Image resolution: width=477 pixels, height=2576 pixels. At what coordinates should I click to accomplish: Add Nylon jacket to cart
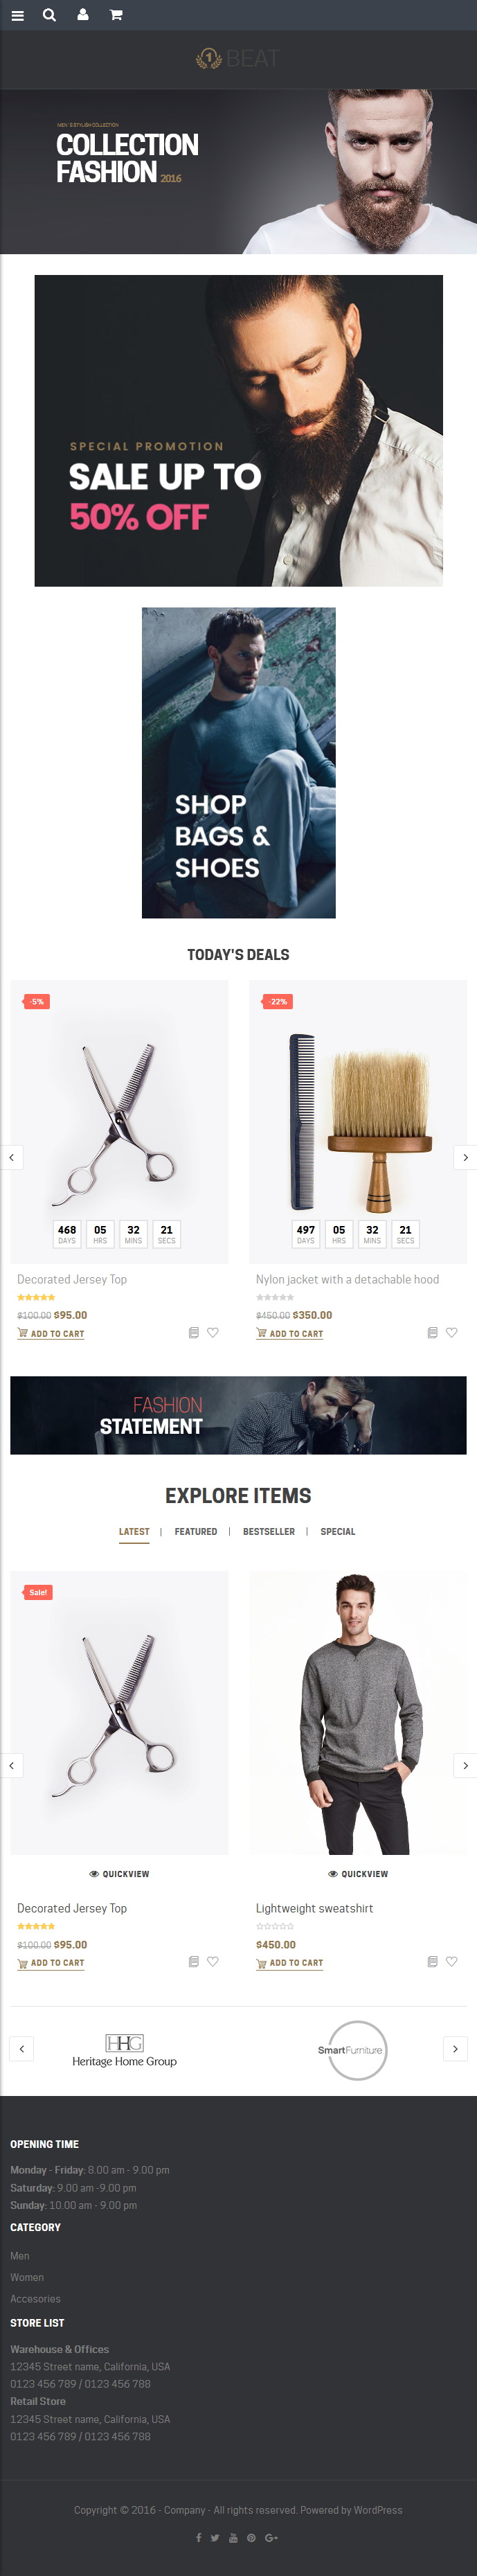(x=290, y=1333)
